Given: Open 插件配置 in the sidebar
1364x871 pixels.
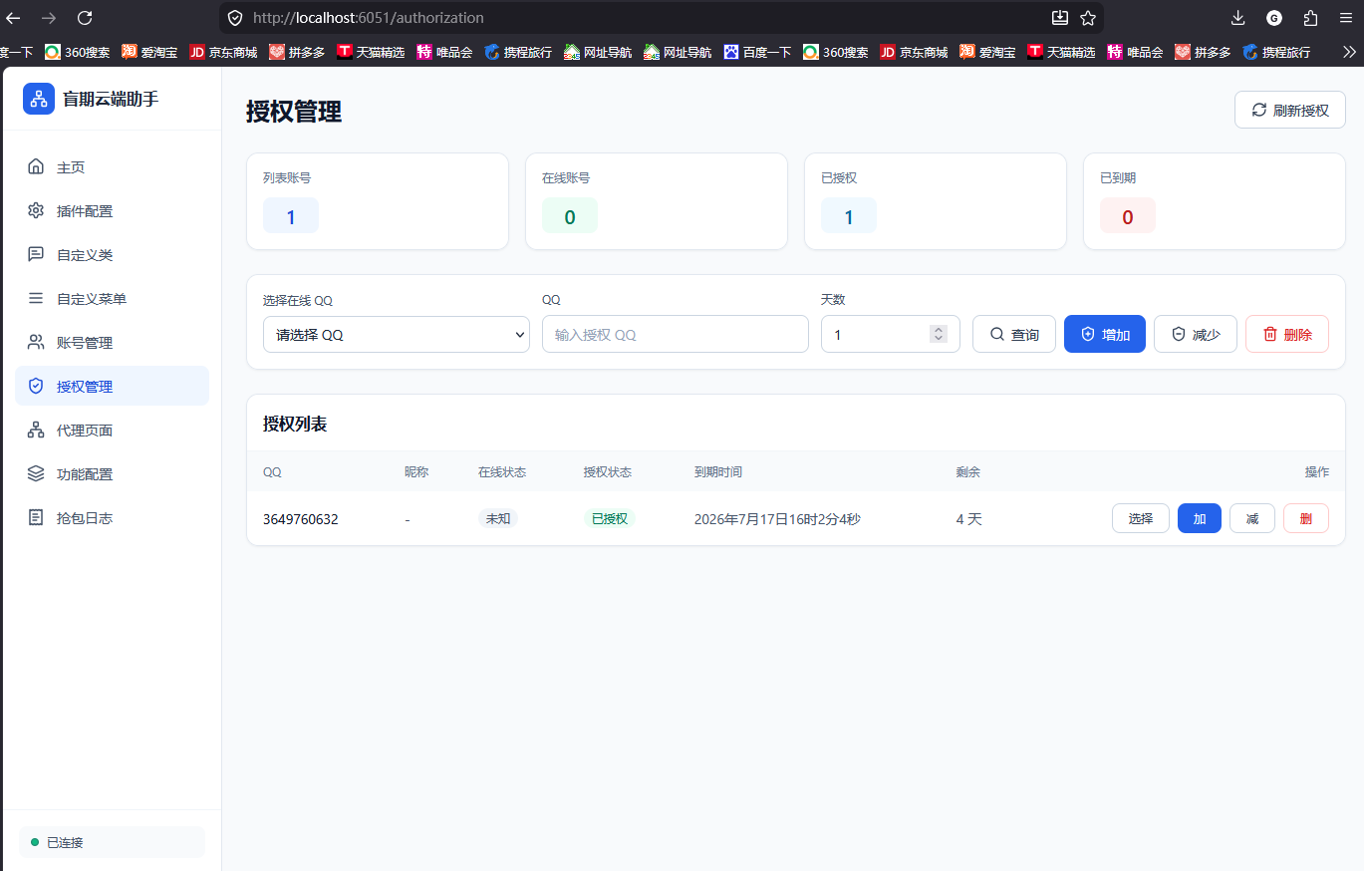Looking at the screenshot, I should [x=112, y=211].
